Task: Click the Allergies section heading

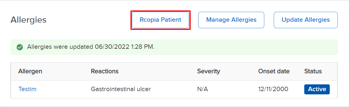Action: pos(28,20)
